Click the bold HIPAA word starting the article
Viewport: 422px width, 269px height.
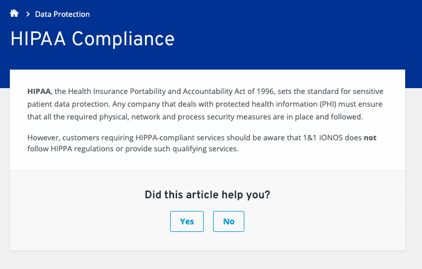[39, 92]
